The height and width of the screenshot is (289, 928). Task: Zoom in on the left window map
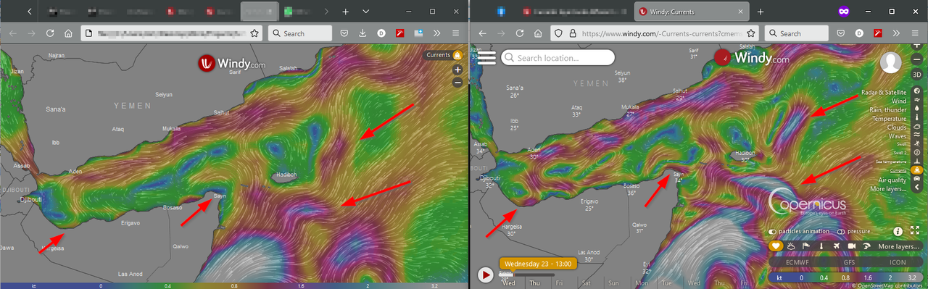point(457,70)
